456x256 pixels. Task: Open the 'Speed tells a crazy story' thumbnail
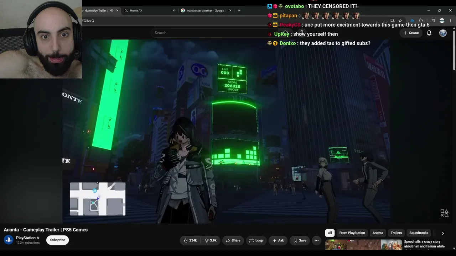pos(363,245)
